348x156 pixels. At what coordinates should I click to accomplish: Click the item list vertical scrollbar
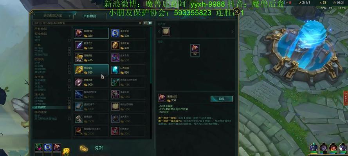tap(151, 55)
